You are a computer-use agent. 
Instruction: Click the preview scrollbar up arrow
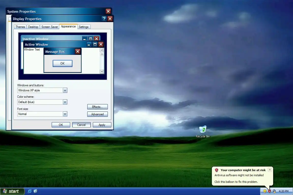click(102, 50)
